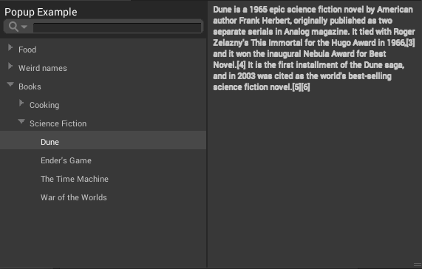
Task: Select the Food category label
Action: pyautogui.click(x=27, y=50)
